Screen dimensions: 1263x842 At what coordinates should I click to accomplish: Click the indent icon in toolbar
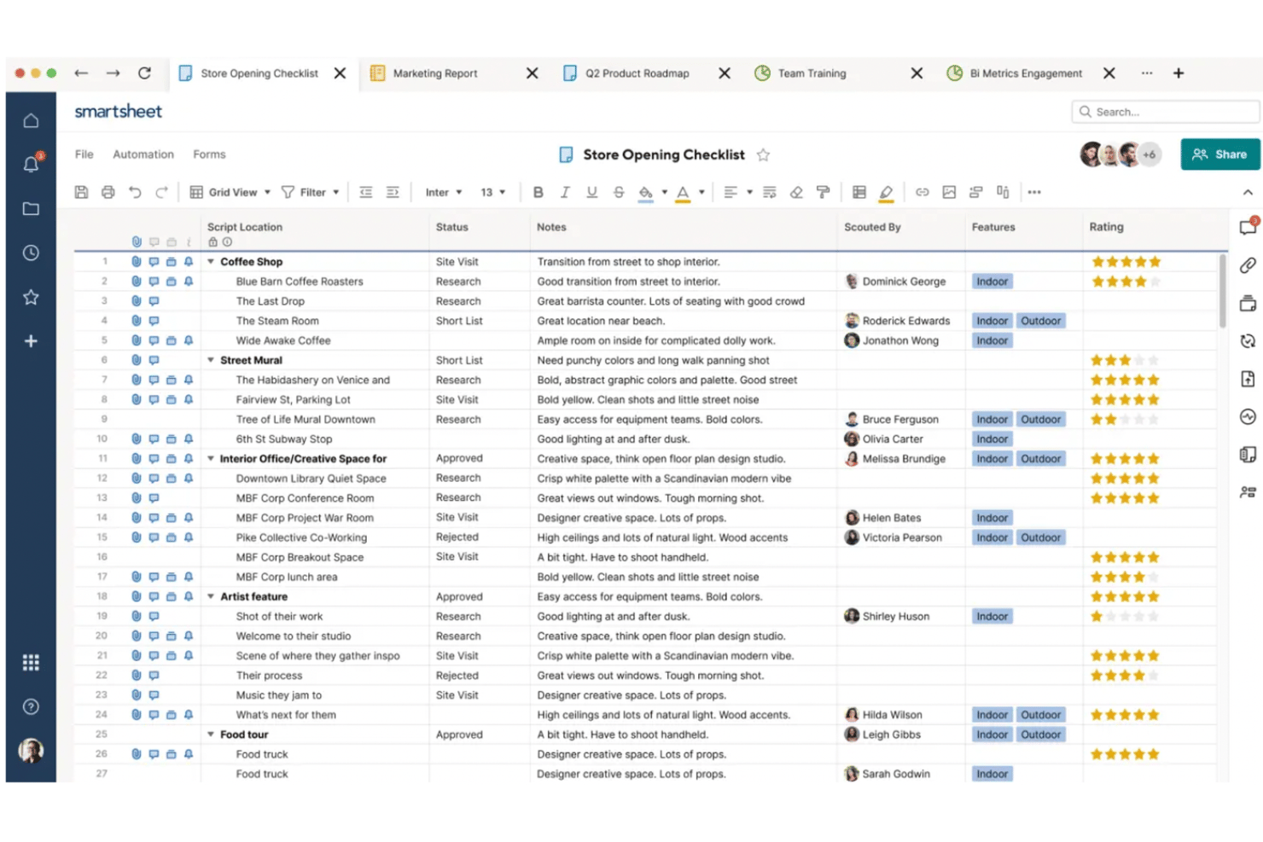pyautogui.click(x=393, y=192)
